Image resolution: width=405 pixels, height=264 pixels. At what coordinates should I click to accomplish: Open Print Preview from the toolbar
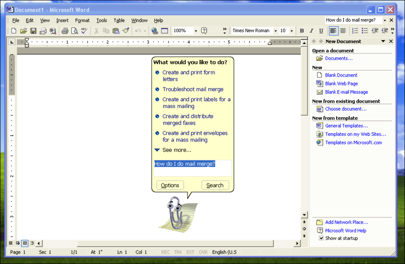pos(75,30)
